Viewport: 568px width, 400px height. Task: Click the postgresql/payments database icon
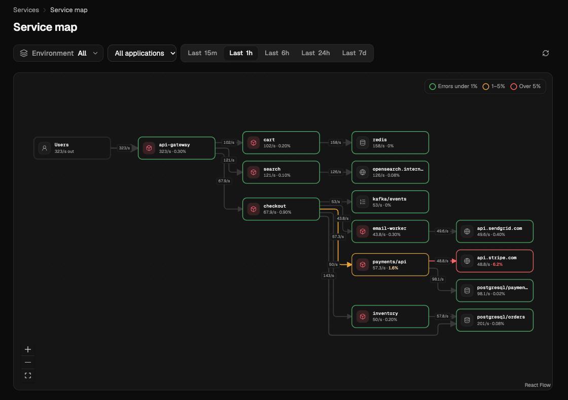click(467, 291)
